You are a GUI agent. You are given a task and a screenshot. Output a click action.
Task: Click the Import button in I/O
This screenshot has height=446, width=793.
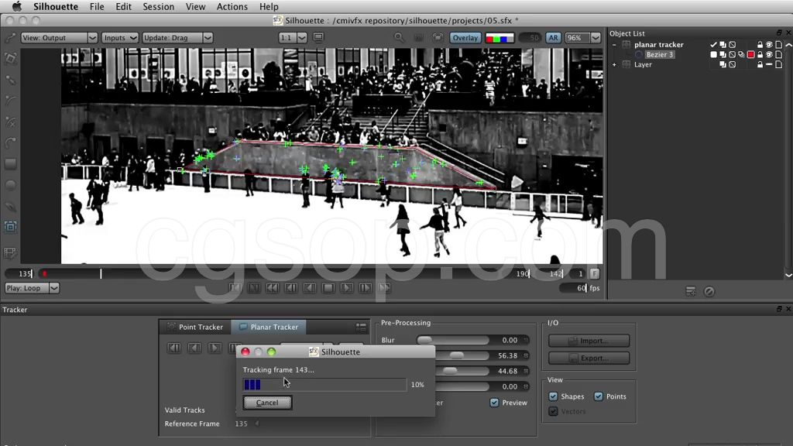[589, 341]
